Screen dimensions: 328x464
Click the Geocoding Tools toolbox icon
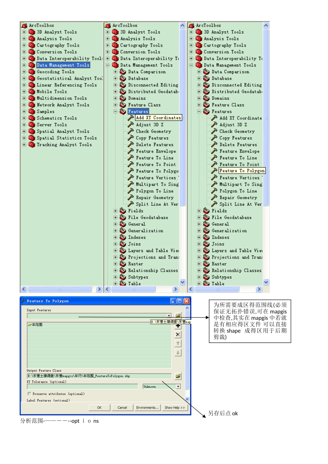pyautogui.click(x=32, y=72)
